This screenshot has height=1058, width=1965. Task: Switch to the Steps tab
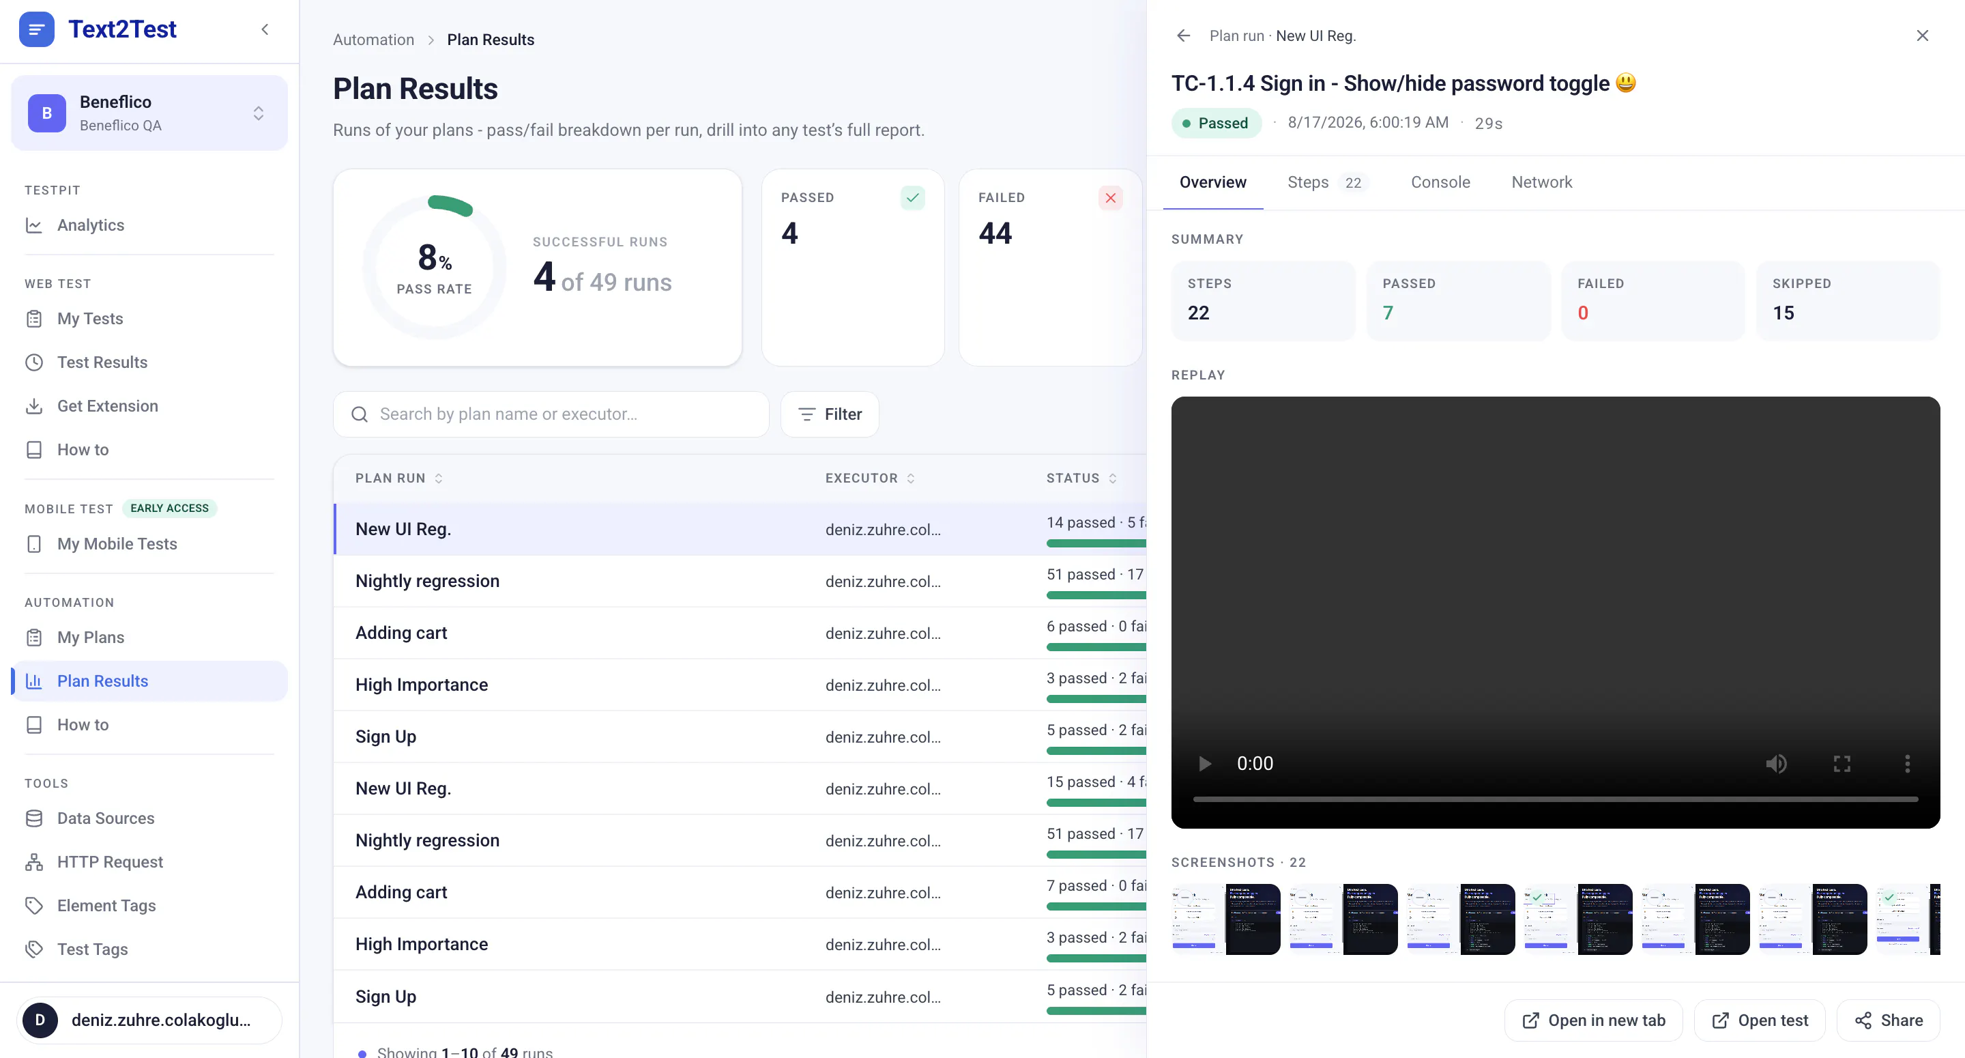1326,182
